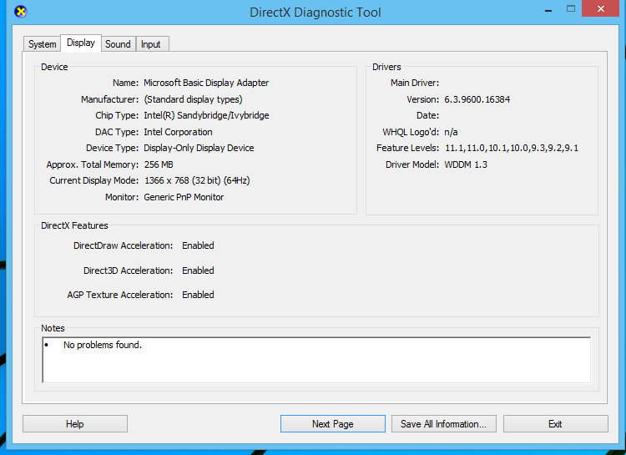The height and width of the screenshot is (455, 626).
Task: Open the Sound tab
Action: pyautogui.click(x=118, y=44)
